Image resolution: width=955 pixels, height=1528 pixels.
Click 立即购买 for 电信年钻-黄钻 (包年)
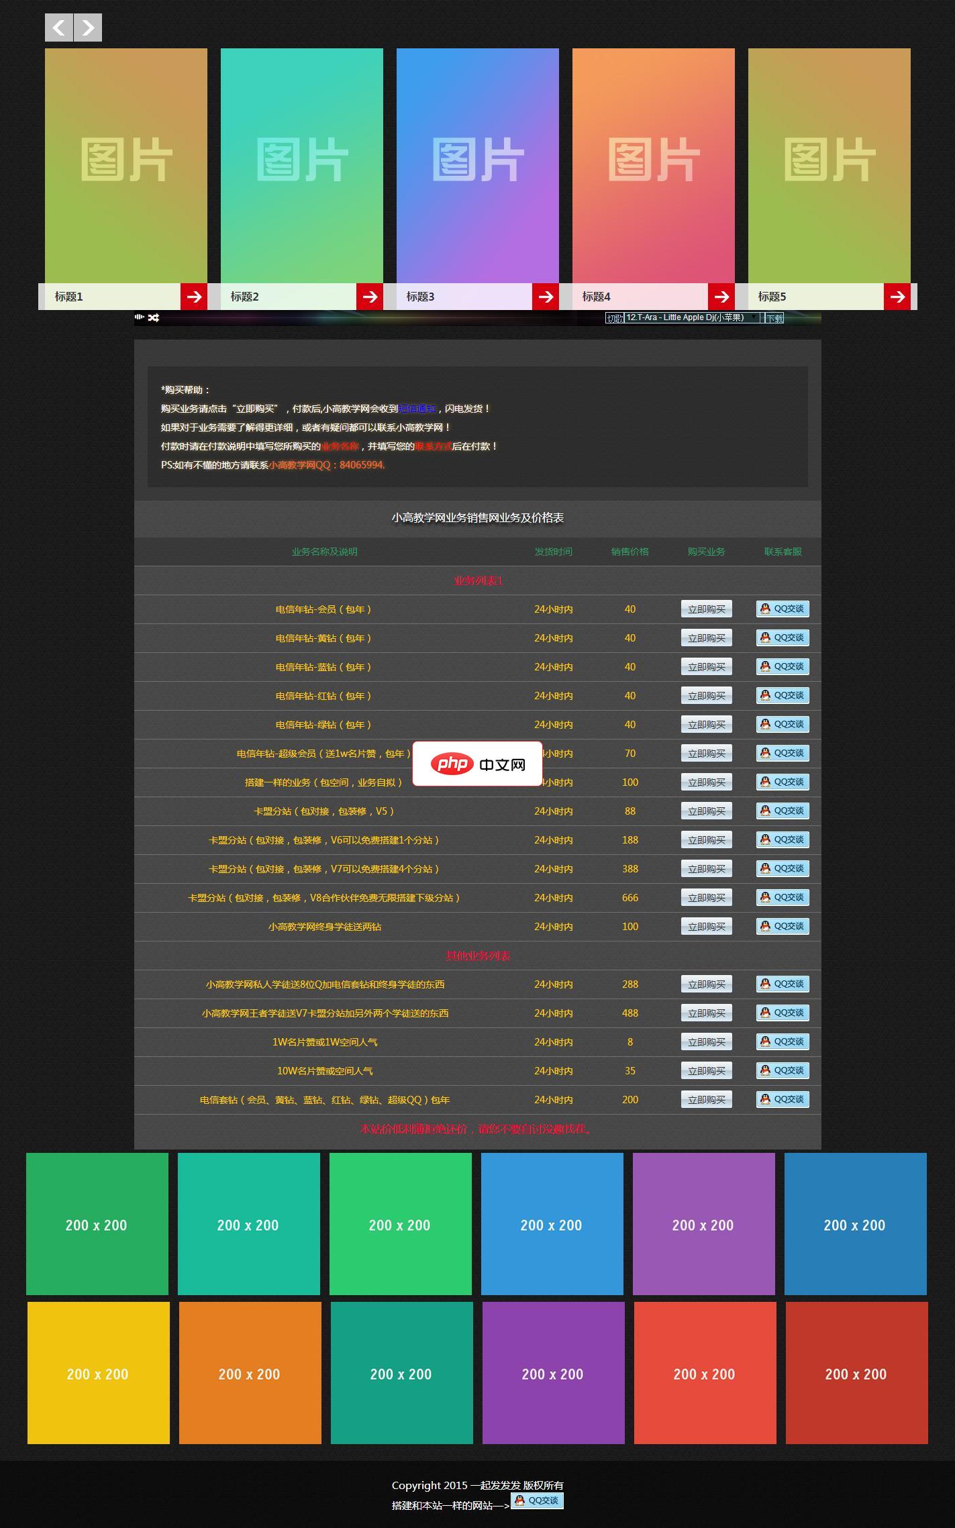tap(706, 638)
